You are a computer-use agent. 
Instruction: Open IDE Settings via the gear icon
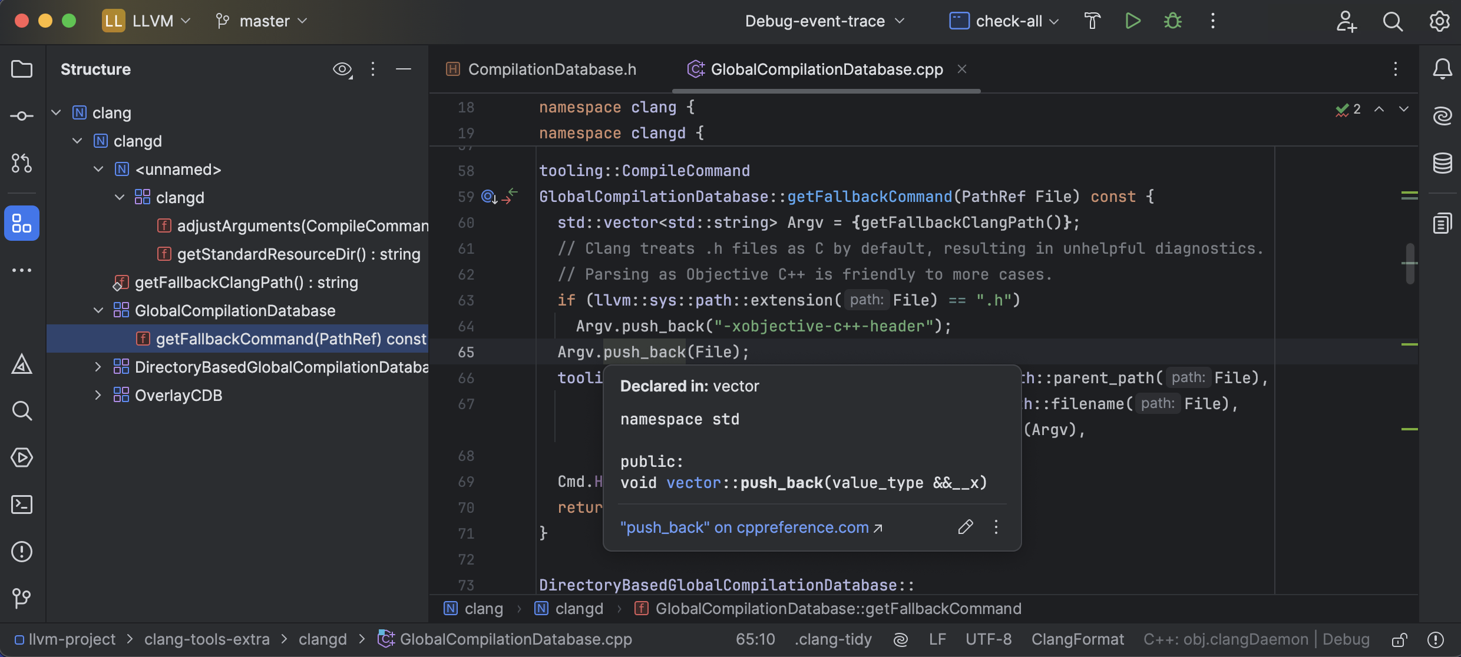(x=1439, y=21)
